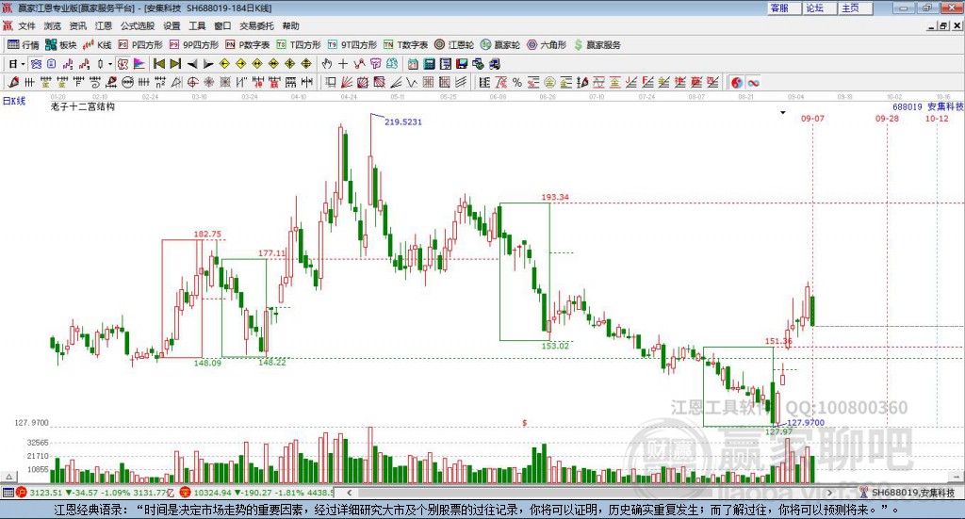Open the 公式选股 menu
965x519 pixels.
138,25
